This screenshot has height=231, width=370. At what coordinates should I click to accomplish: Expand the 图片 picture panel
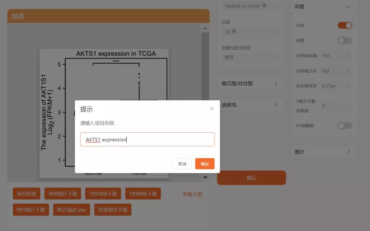click(324, 151)
